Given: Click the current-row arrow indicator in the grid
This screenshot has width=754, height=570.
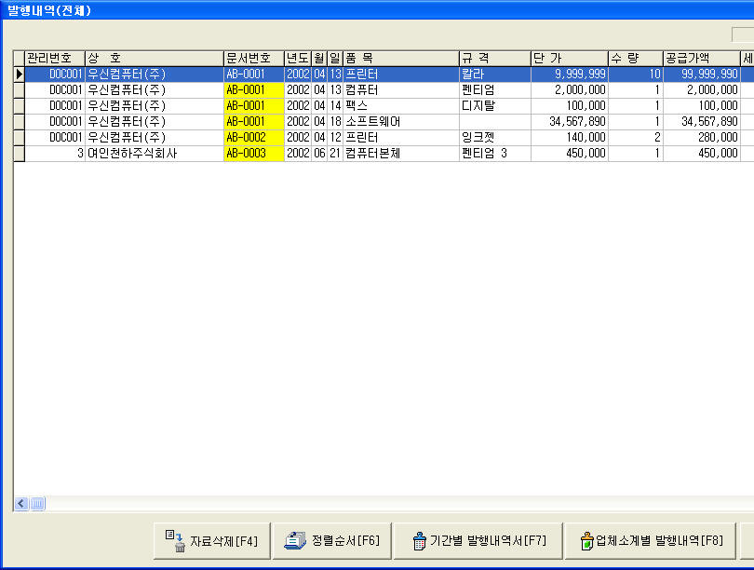Looking at the screenshot, I should (20, 75).
